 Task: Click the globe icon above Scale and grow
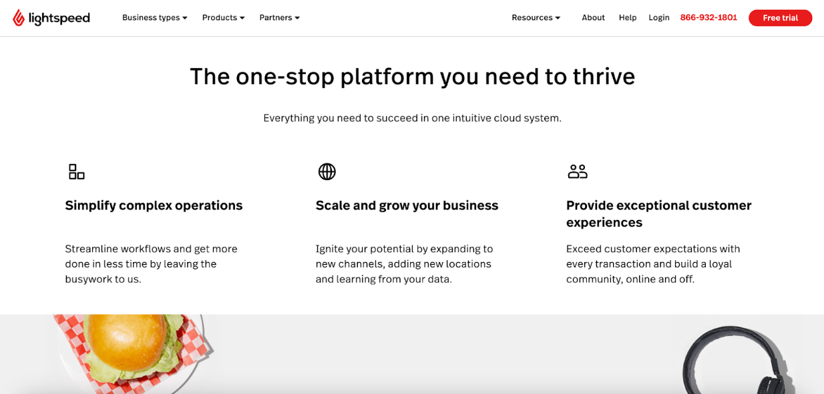(x=327, y=171)
